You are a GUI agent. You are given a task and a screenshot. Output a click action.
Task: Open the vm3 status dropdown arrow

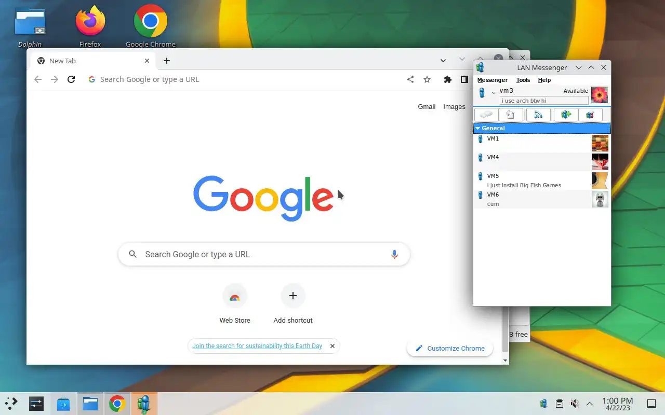point(494,92)
